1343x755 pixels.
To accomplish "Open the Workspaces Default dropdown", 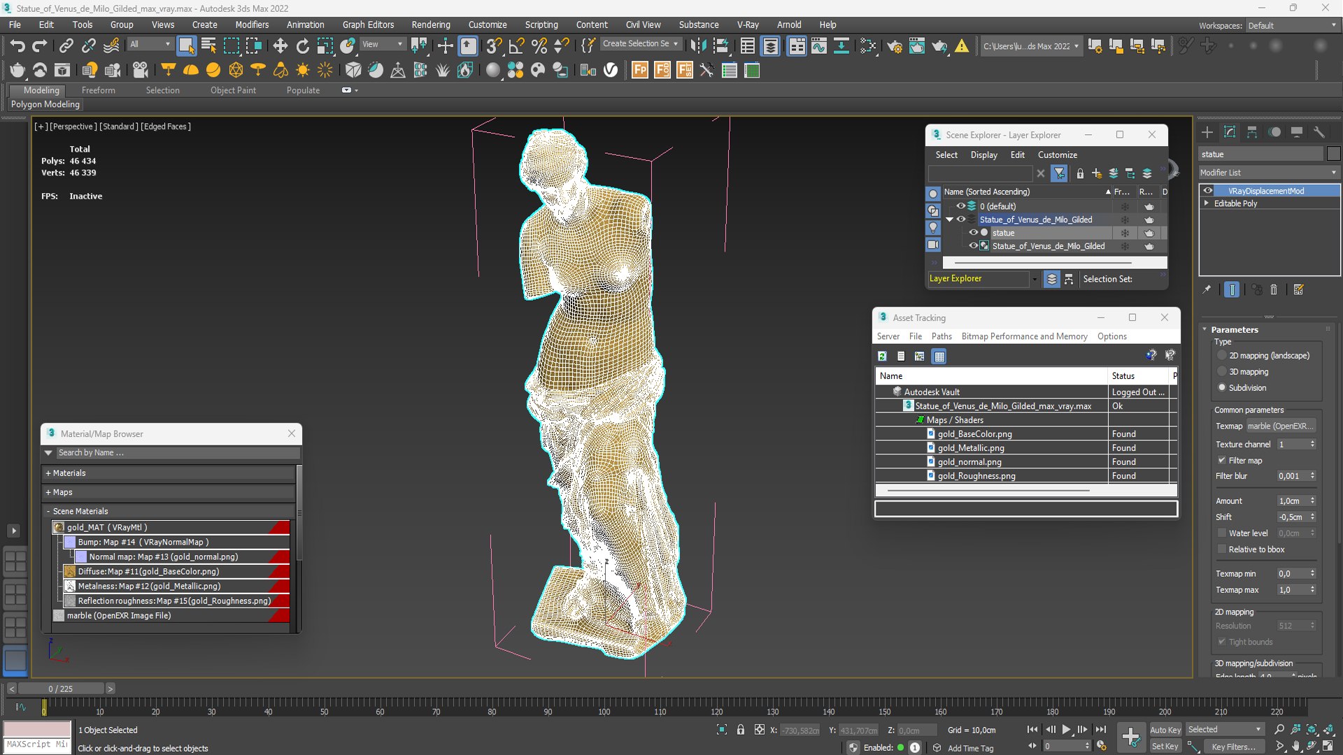I will (1292, 26).
